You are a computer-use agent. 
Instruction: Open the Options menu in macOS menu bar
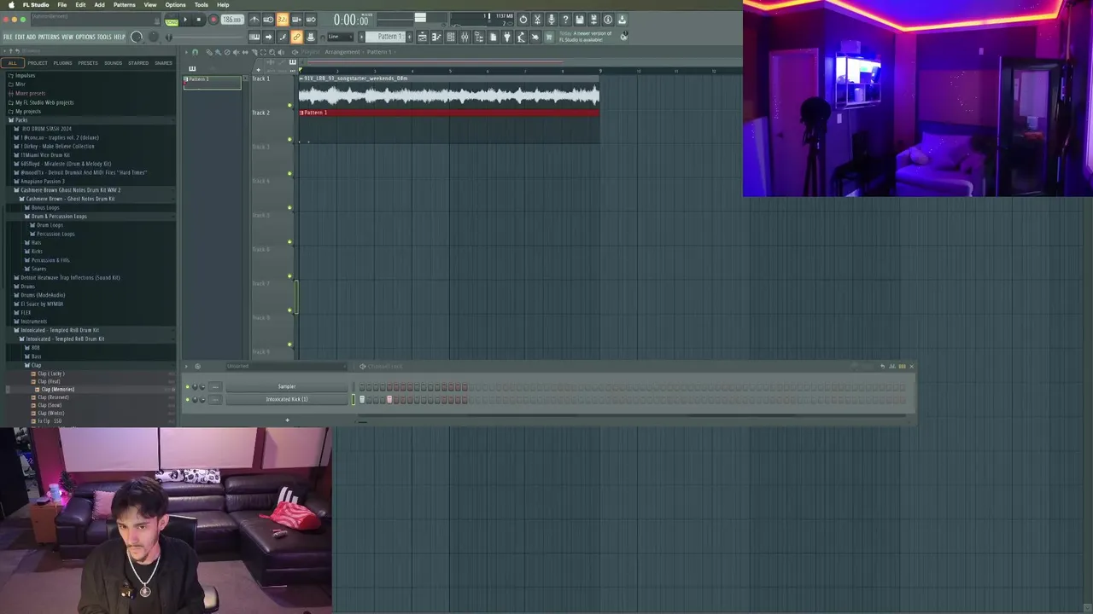coord(175,4)
